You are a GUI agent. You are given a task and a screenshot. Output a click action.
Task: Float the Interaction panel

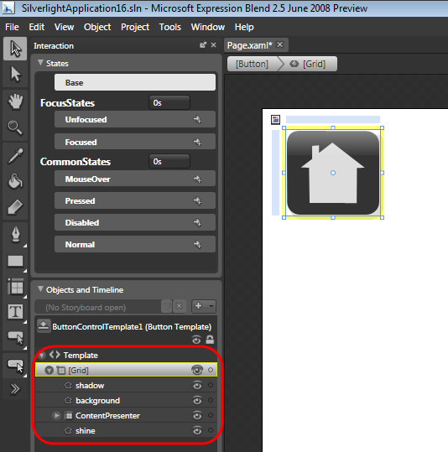click(203, 45)
